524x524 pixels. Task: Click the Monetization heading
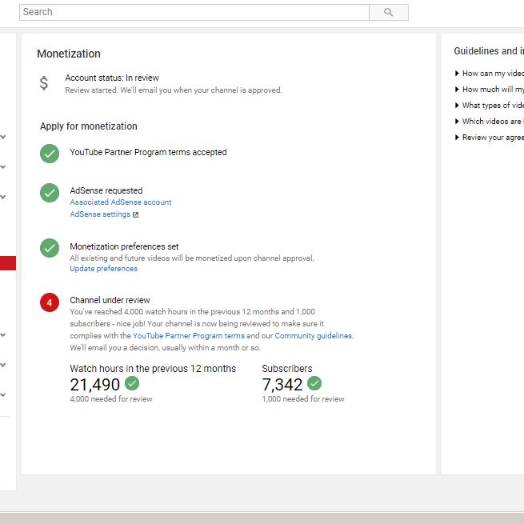click(x=69, y=54)
